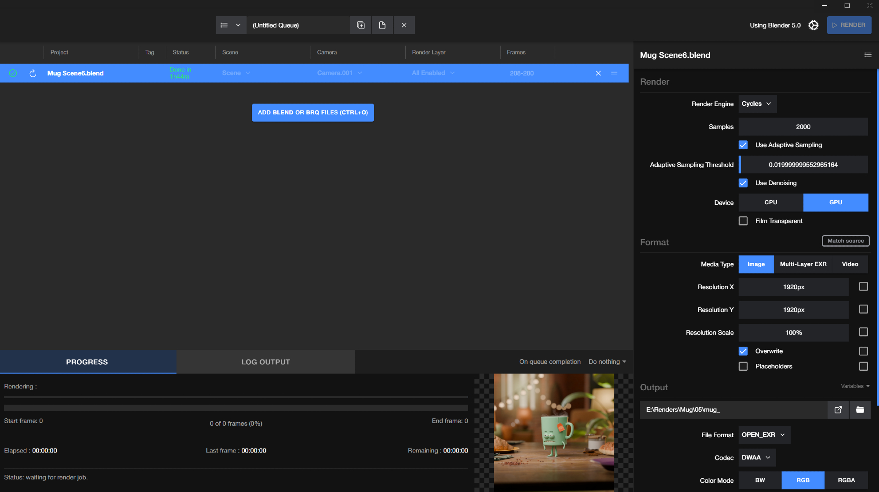
Task: Toggle the Use Denoising checkbox
Action: (743, 183)
